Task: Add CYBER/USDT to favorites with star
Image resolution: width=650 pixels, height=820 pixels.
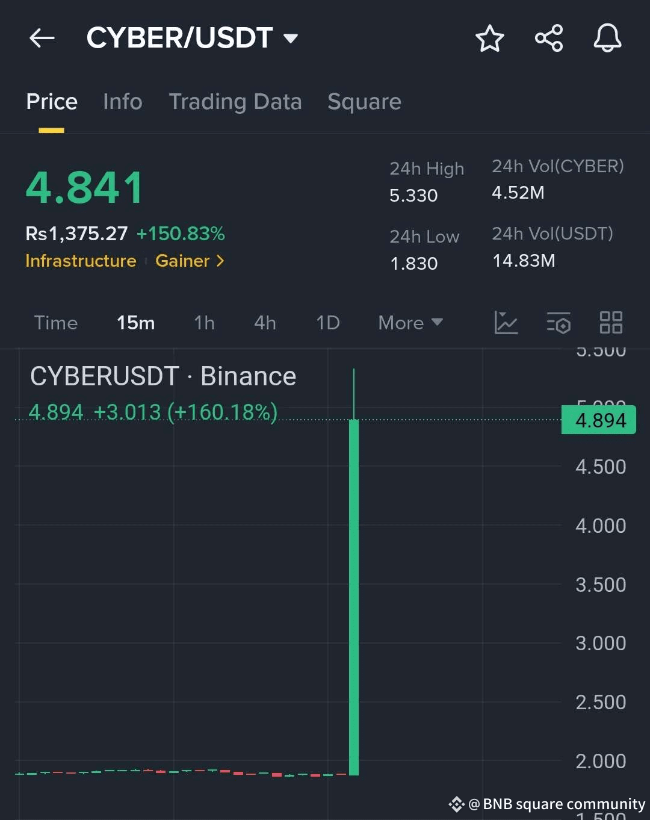Action: click(489, 39)
